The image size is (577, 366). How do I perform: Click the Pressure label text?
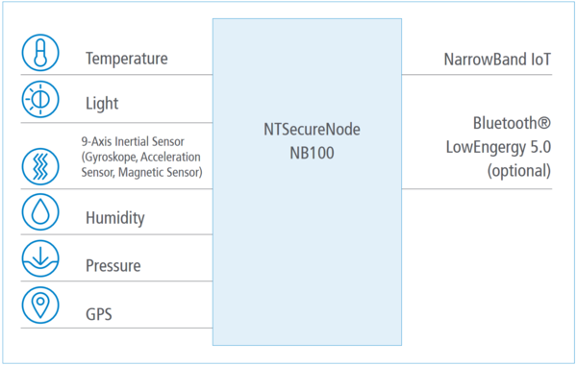point(113,266)
